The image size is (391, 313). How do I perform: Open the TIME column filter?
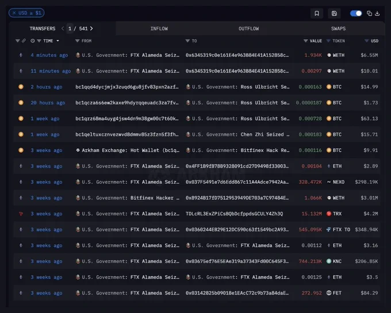(39, 41)
